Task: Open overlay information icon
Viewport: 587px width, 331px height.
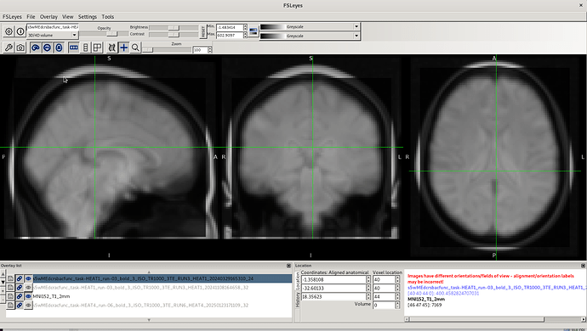Action: [20, 31]
